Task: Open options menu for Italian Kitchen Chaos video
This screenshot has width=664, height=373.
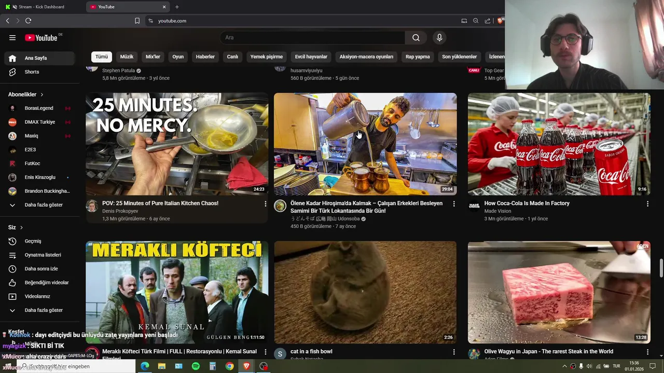Action: pos(265,204)
